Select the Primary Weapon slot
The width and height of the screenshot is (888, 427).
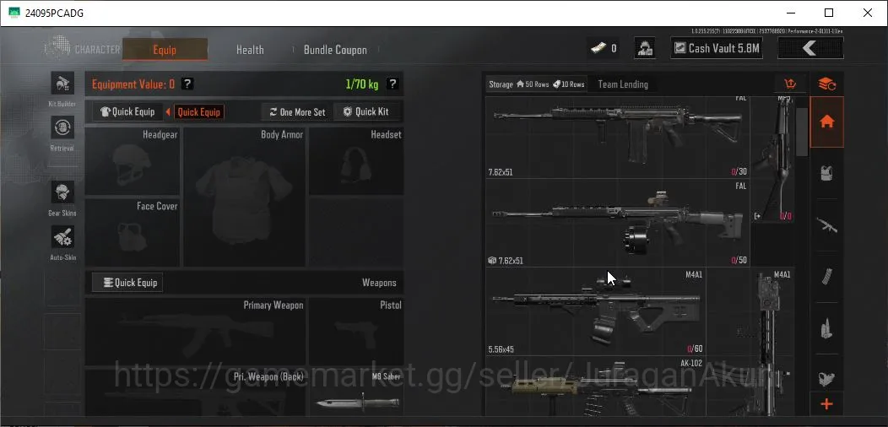(x=195, y=332)
